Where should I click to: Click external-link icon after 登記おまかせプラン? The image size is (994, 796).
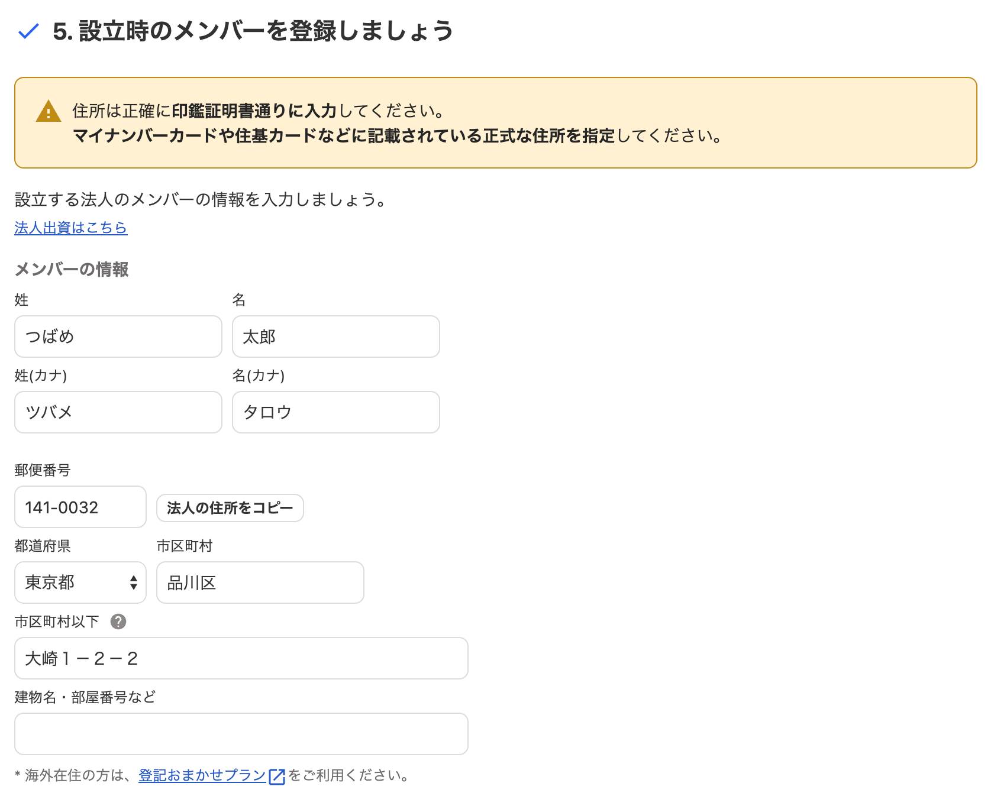pyautogui.click(x=277, y=776)
